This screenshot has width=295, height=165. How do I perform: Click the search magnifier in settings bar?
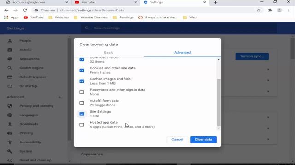87,28
